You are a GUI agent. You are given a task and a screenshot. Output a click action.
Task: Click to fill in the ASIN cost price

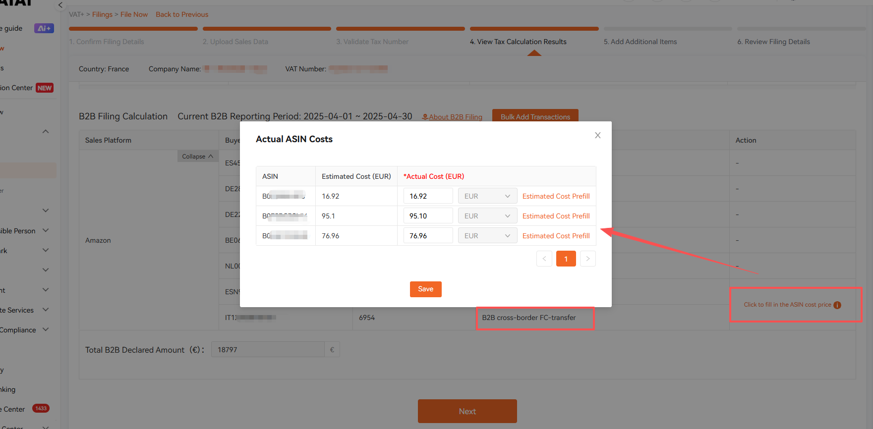pos(787,305)
